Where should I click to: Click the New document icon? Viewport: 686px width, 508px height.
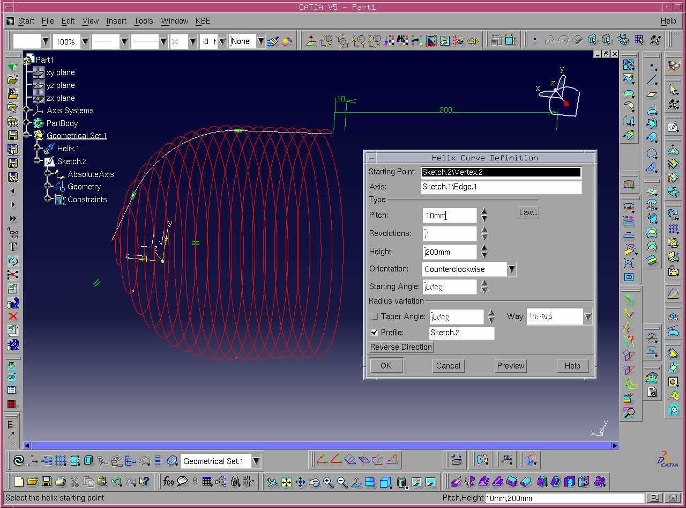tap(19, 481)
